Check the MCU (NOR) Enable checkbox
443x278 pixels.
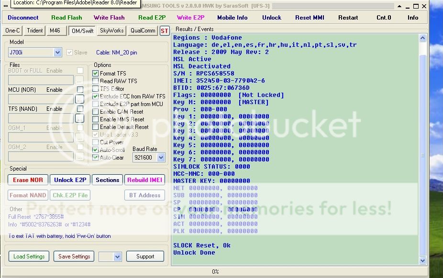pyautogui.click(x=80, y=90)
